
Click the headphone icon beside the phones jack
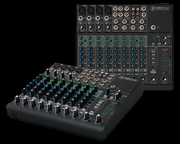coord(158,28)
